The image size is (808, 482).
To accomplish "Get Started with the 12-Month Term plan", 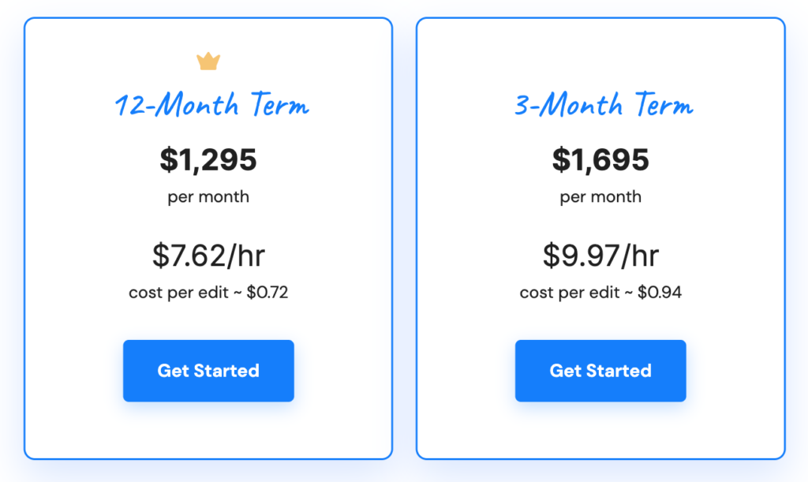I will pyautogui.click(x=208, y=371).
